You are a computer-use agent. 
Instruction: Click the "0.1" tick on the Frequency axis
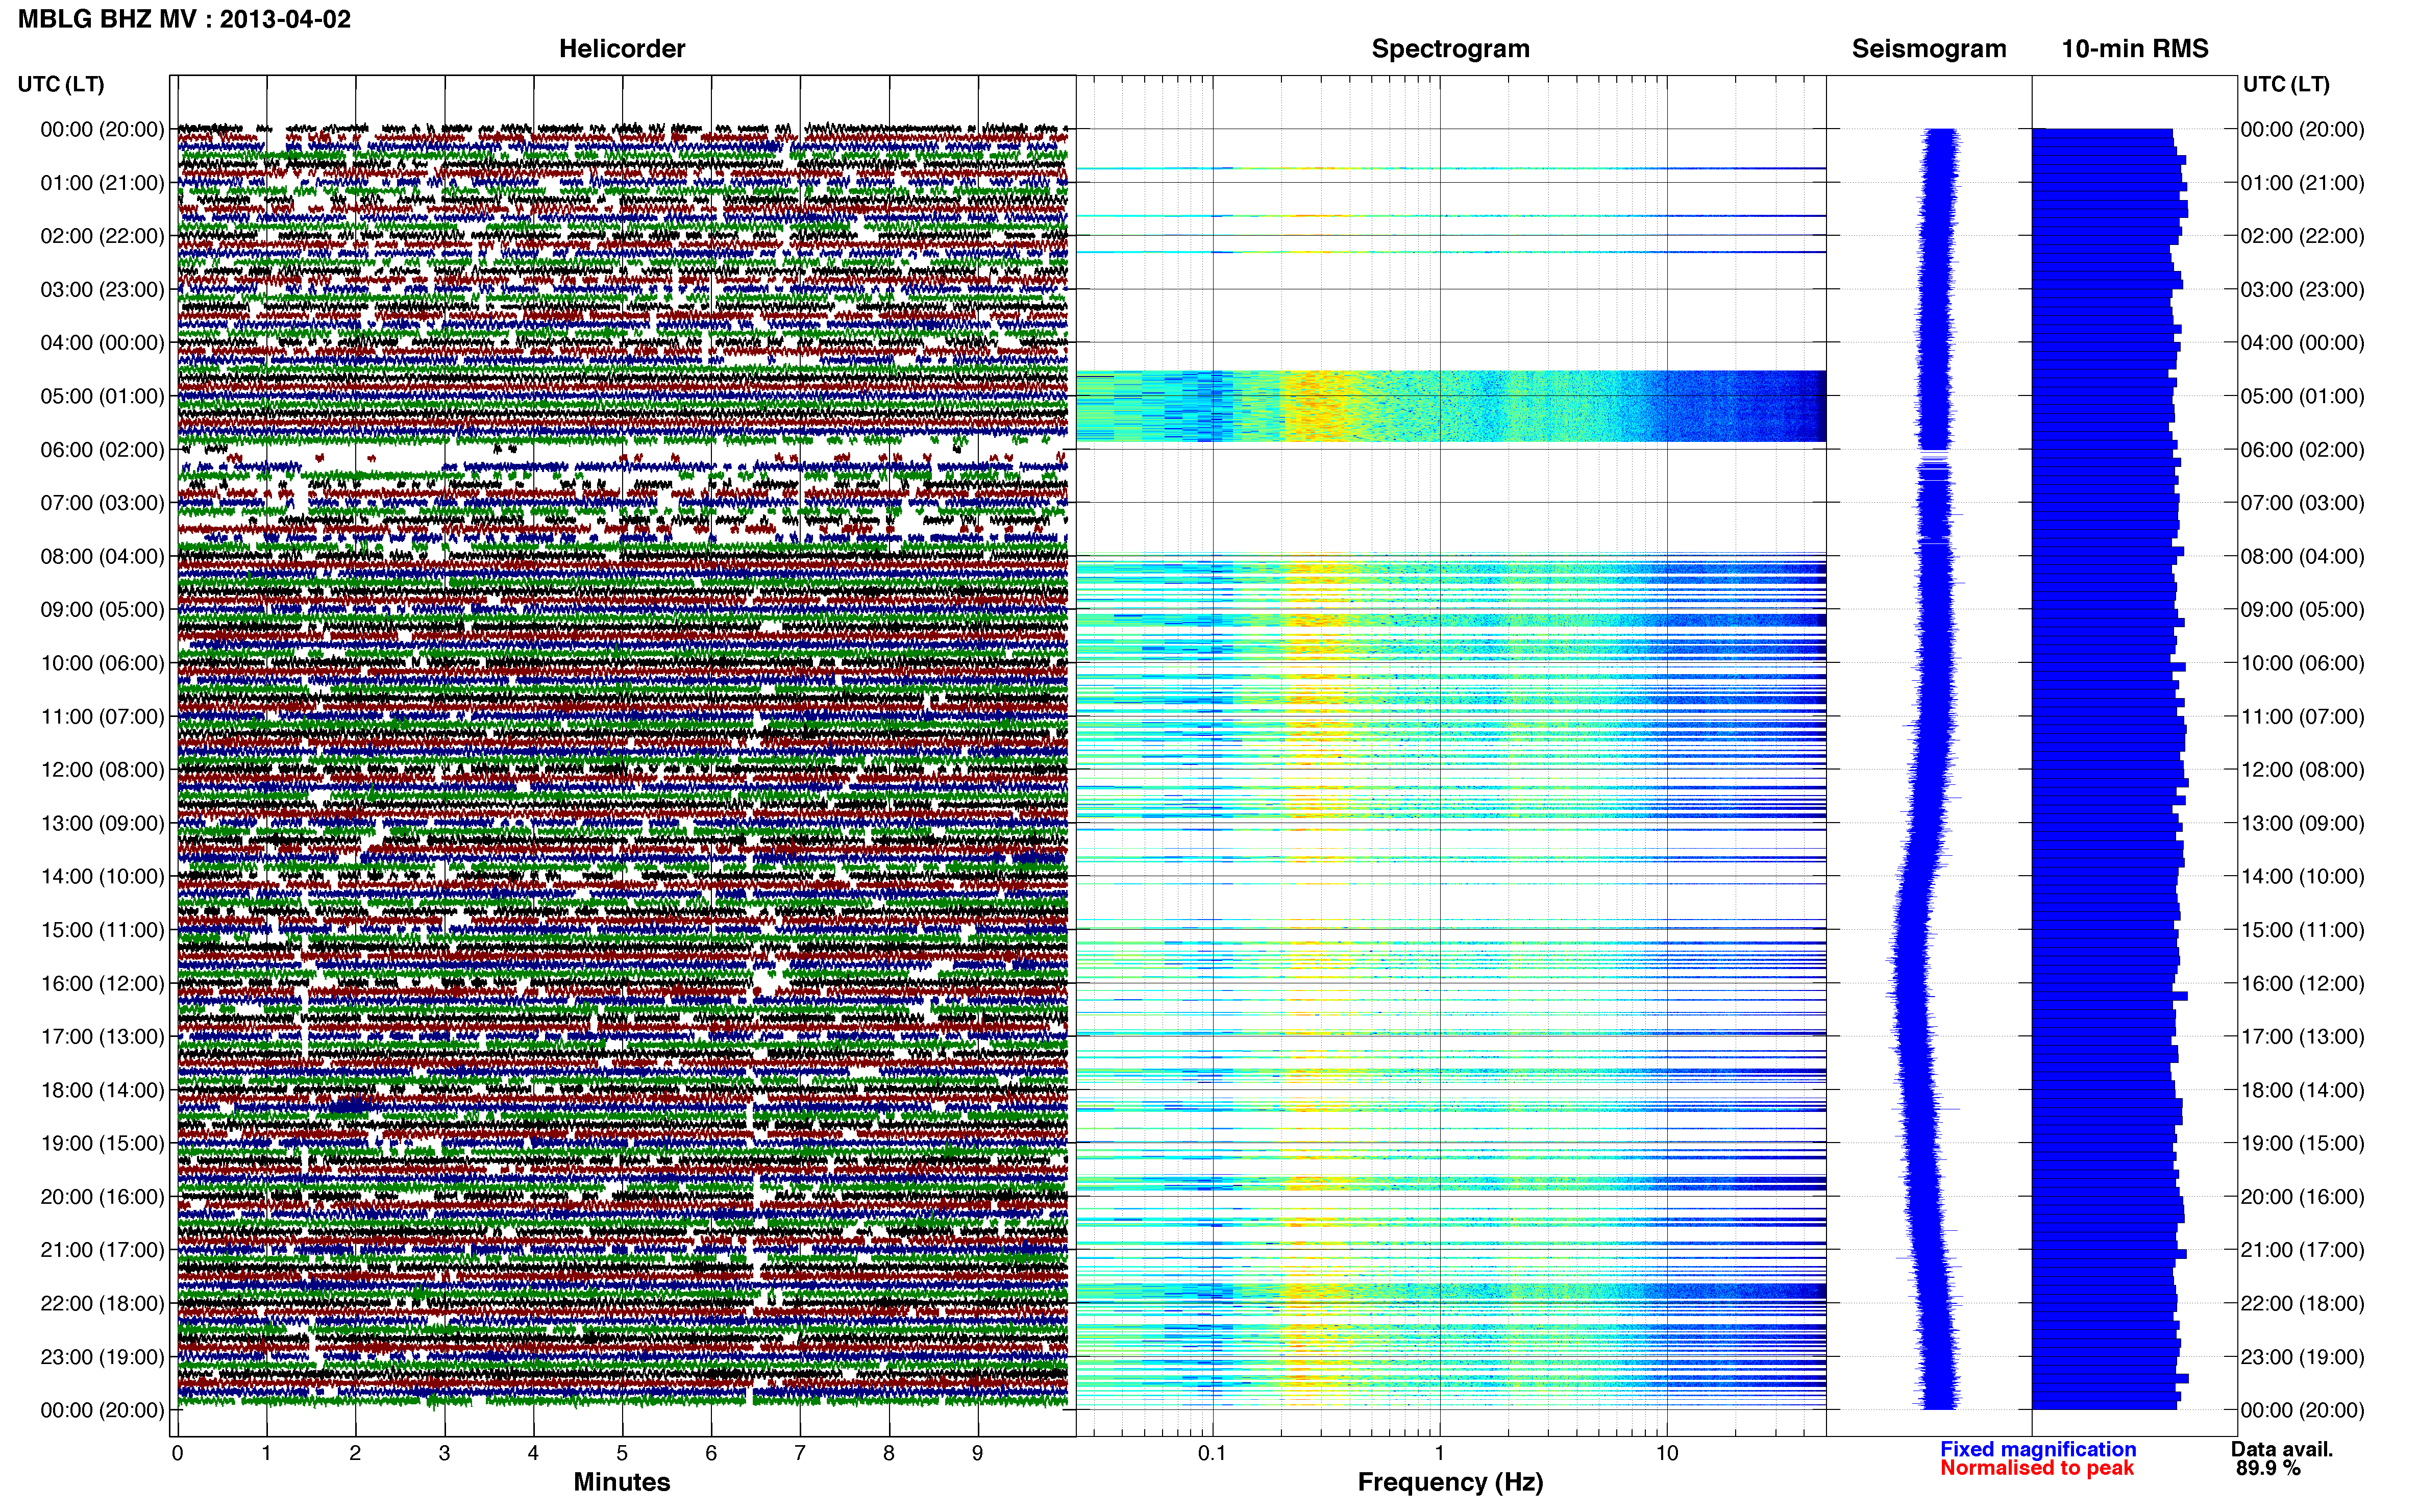pyautogui.click(x=1212, y=1453)
